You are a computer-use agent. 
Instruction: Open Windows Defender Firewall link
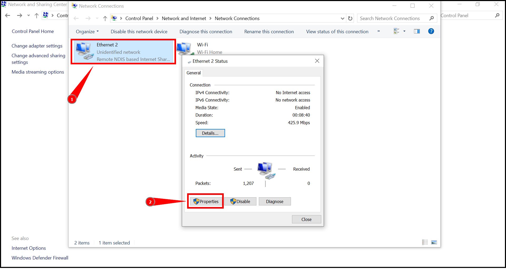click(x=40, y=258)
